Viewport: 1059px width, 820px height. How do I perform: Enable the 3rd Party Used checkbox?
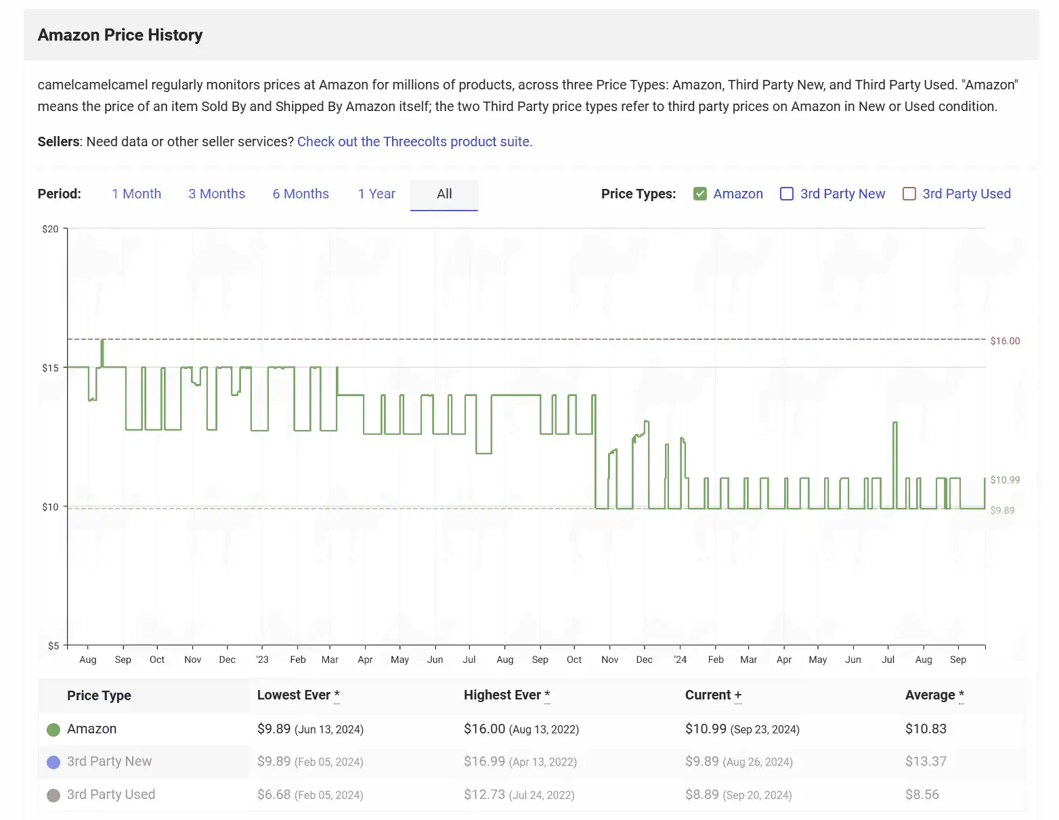click(x=909, y=194)
